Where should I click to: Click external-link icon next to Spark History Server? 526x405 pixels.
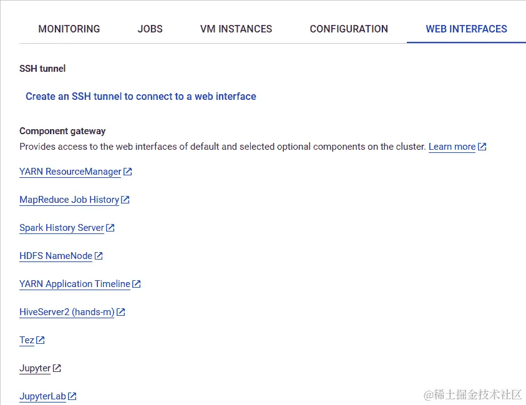(110, 228)
